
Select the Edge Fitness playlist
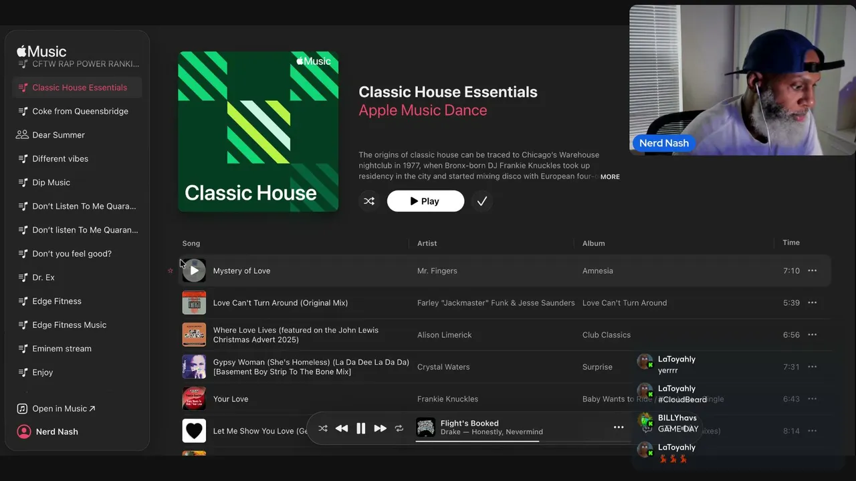[77, 301]
